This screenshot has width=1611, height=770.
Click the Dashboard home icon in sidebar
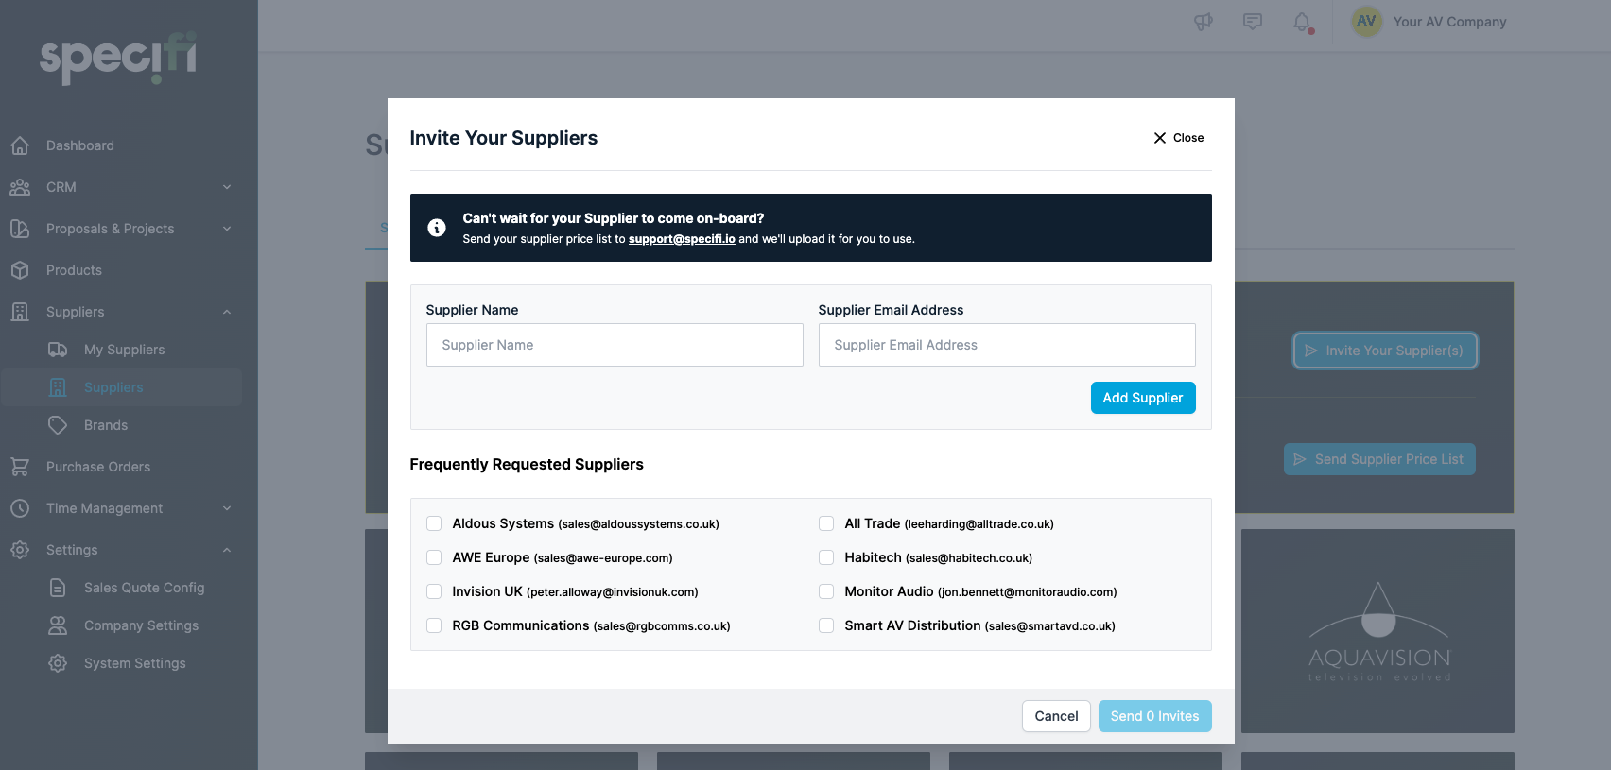click(x=20, y=145)
